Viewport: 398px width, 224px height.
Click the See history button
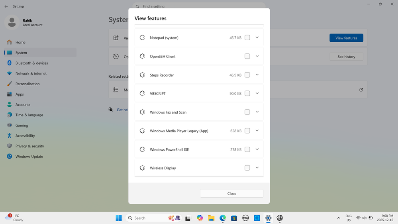click(x=346, y=57)
